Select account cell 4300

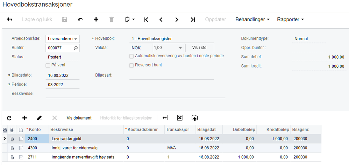point(37,148)
